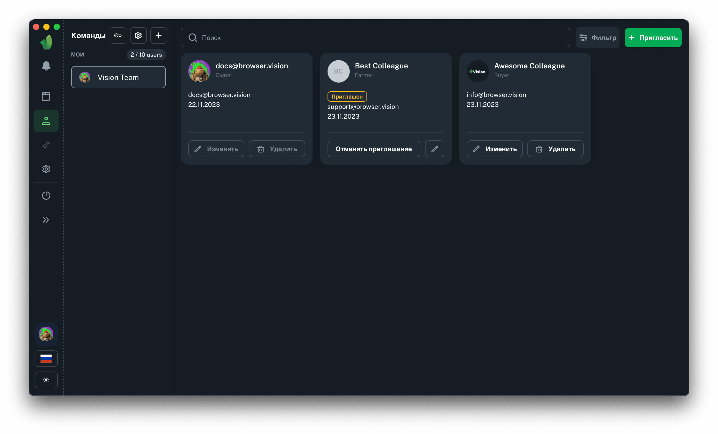
Task: Select the team members sidebar section
Action: (x=46, y=121)
